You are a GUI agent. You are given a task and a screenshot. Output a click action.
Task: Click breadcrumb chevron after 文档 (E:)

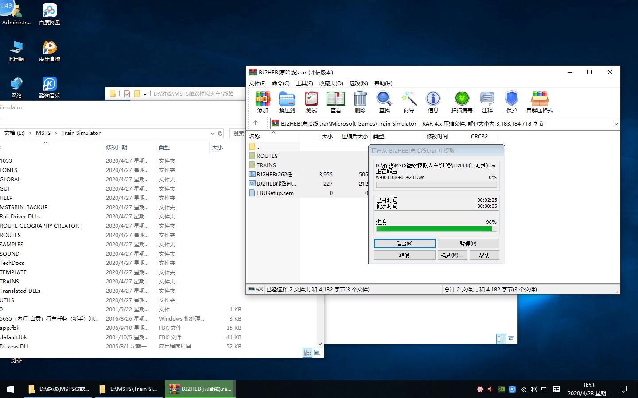tap(30, 133)
